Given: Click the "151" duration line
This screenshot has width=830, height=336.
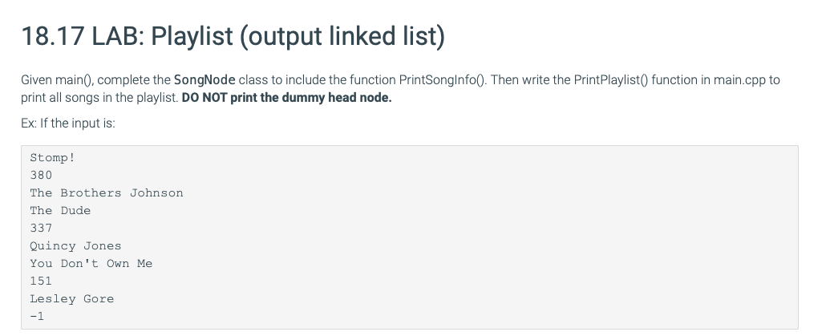Looking at the screenshot, I should [41, 281].
